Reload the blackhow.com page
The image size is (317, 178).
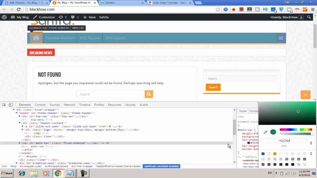point(19,9)
